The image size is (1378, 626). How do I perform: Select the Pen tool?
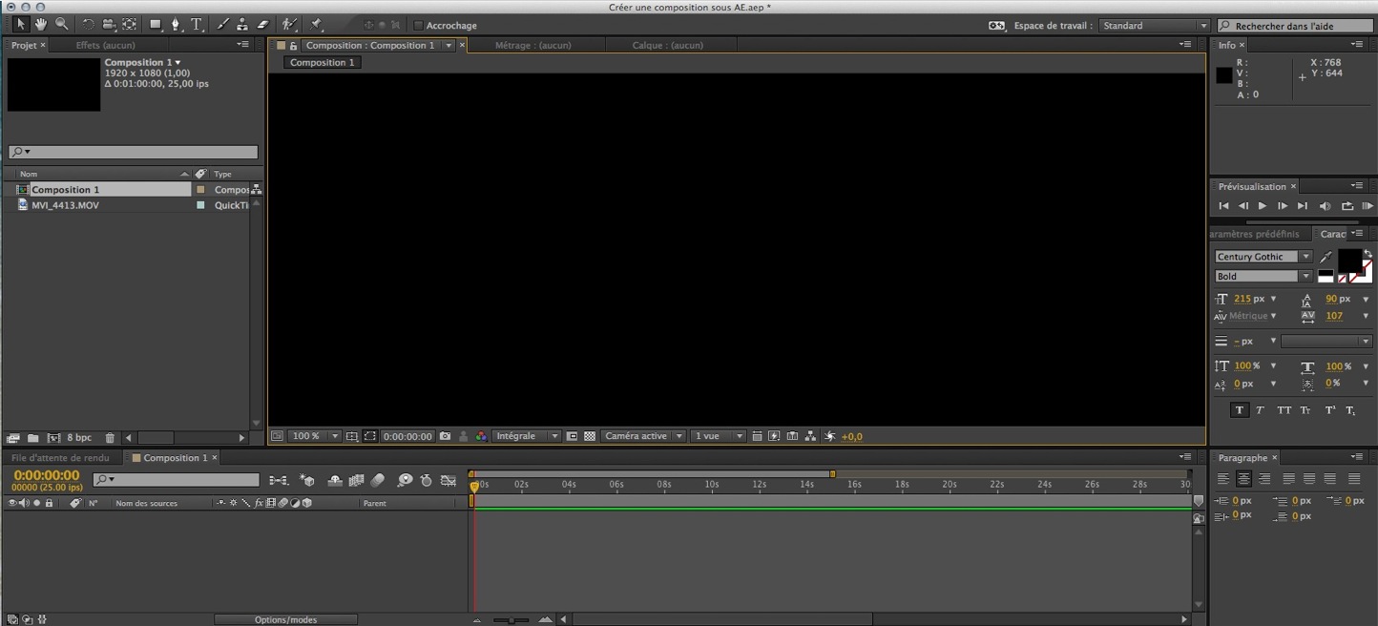[176, 24]
